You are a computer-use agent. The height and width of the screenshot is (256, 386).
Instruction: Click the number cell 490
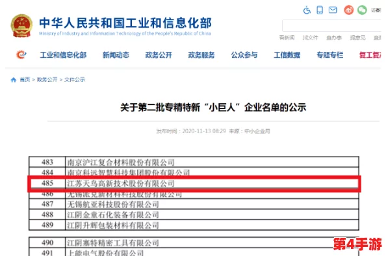pos(47,243)
